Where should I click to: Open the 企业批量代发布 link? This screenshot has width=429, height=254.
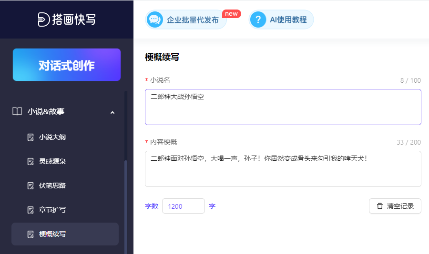coord(186,20)
